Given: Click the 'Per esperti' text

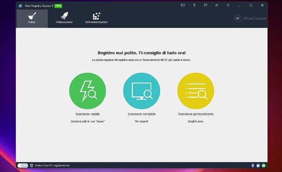Looking at the screenshot, I should [141, 121].
